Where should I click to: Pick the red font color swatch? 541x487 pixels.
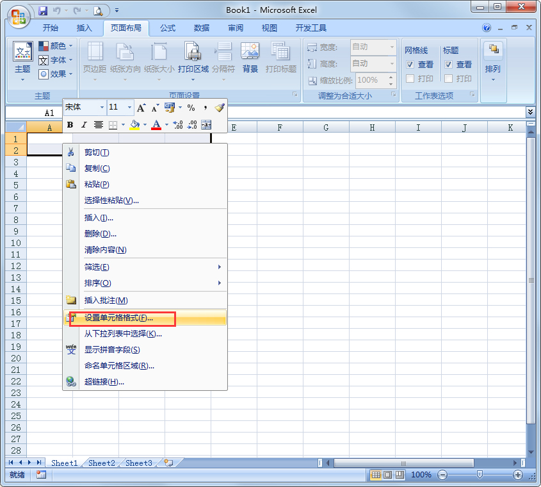click(156, 126)
